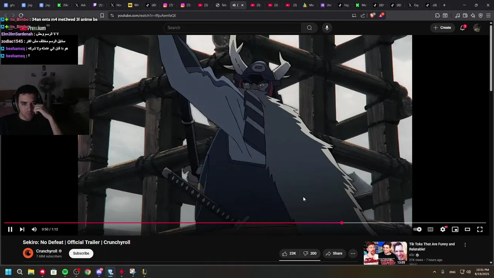Click the search magnifier button
The height and width of the screenshot is (278, 494).
(310, 27)
